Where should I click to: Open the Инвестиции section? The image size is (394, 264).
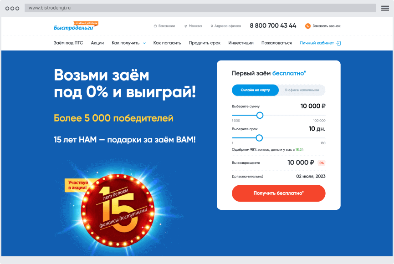point(240,43)
